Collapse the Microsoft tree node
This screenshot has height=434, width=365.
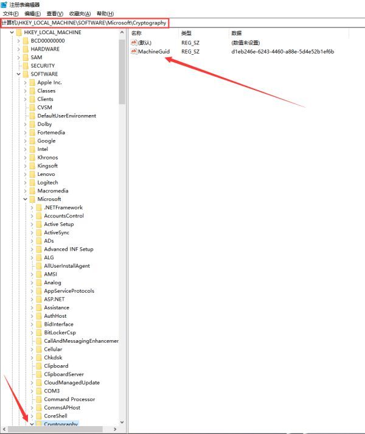click(x=25, y=199)
